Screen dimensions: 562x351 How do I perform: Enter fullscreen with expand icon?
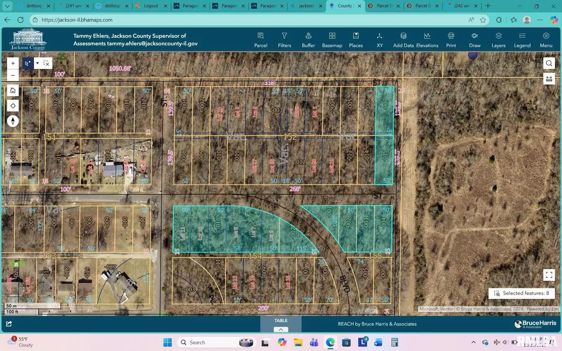[549, 275]
